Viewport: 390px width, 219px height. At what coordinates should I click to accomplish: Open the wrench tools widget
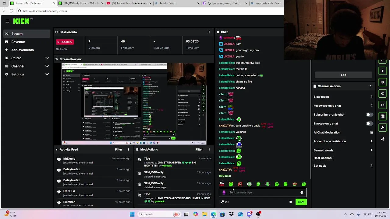383,127
